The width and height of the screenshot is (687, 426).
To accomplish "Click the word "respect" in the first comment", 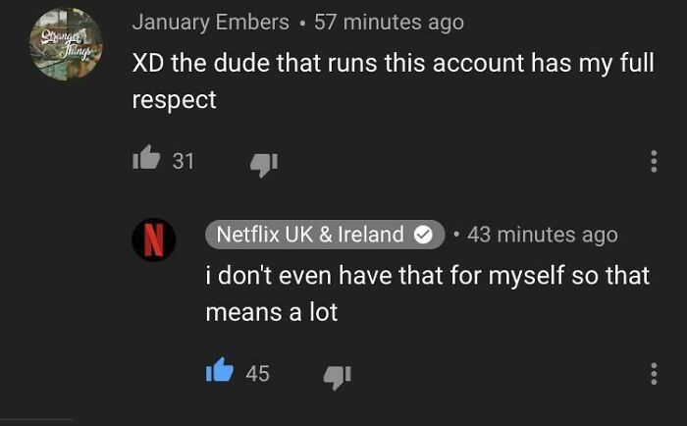I will coord(175,100).
